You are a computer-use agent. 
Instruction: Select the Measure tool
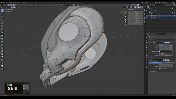(x=2, y=32)
